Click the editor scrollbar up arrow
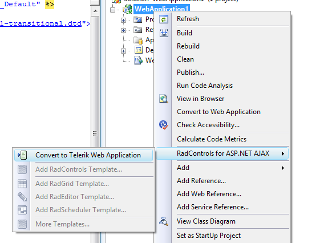The image size is (324, 243). (x=95, y=11)
